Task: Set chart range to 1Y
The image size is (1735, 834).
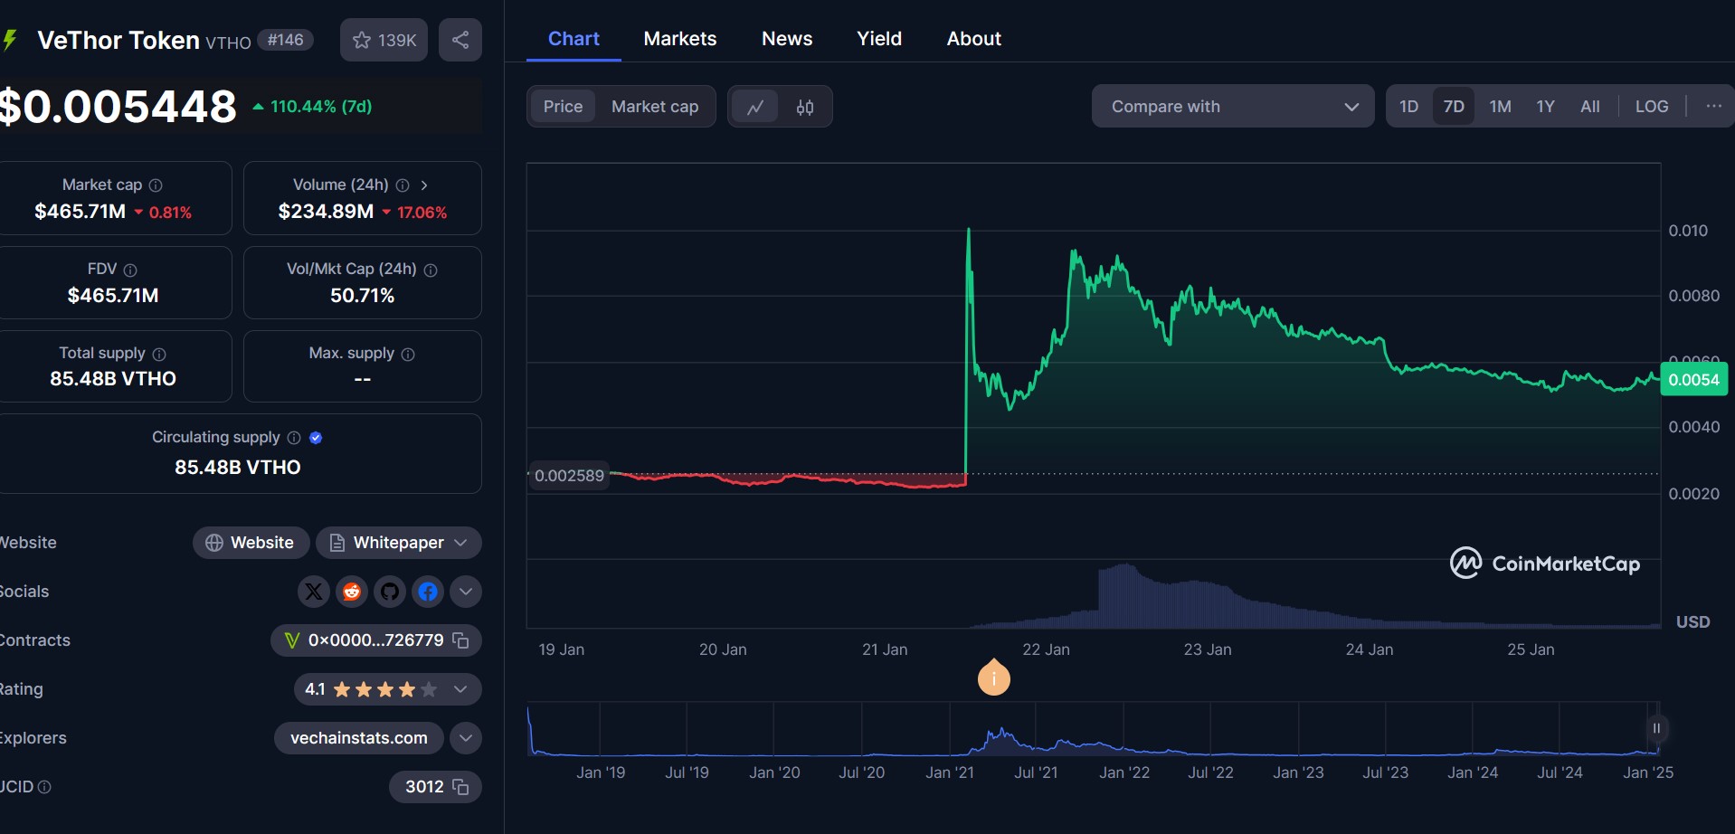Action: pos(1545,106)
